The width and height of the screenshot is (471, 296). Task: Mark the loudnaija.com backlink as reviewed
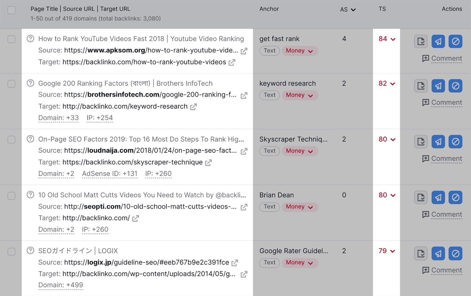(420, 142)
